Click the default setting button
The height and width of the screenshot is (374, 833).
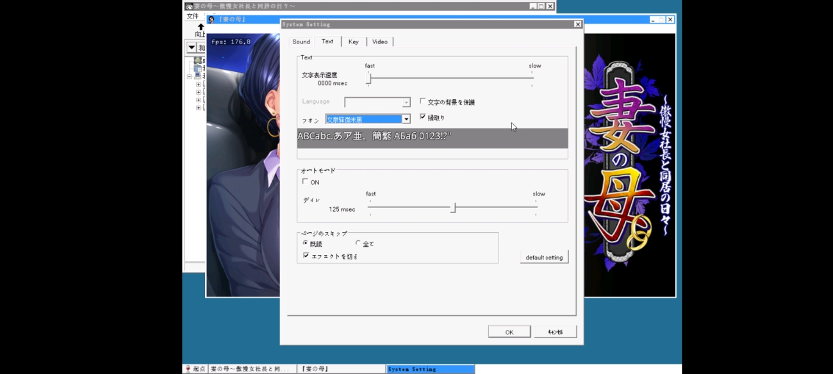click(544, 257)
